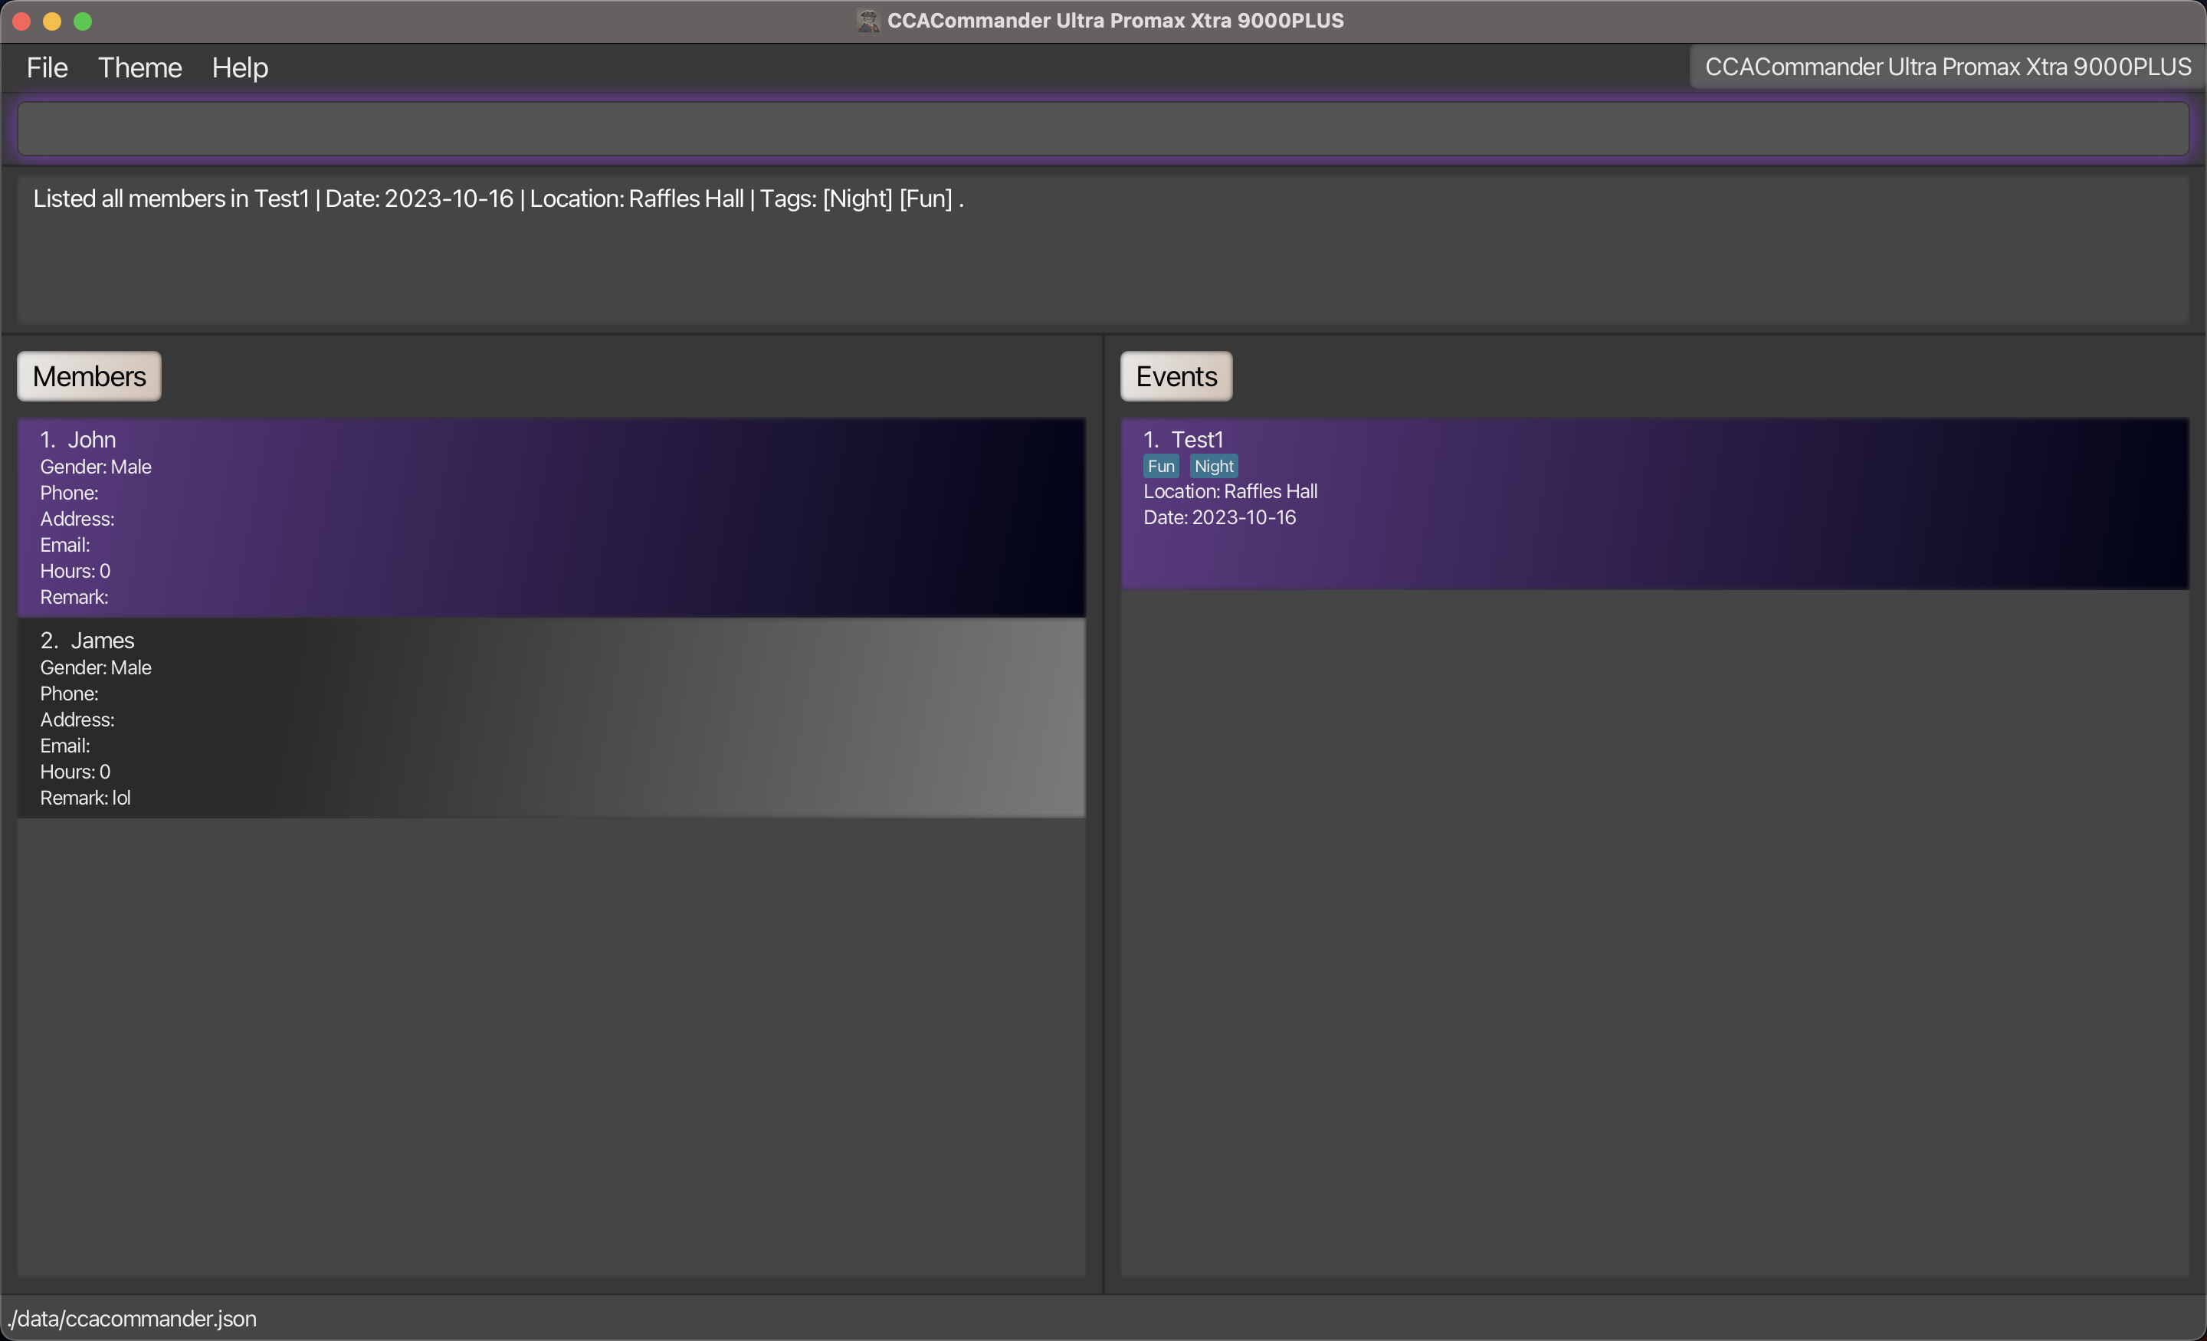Click the CCACommander label at top right
This screenshot has width=2207, height=1341.
pos(1946,68)
